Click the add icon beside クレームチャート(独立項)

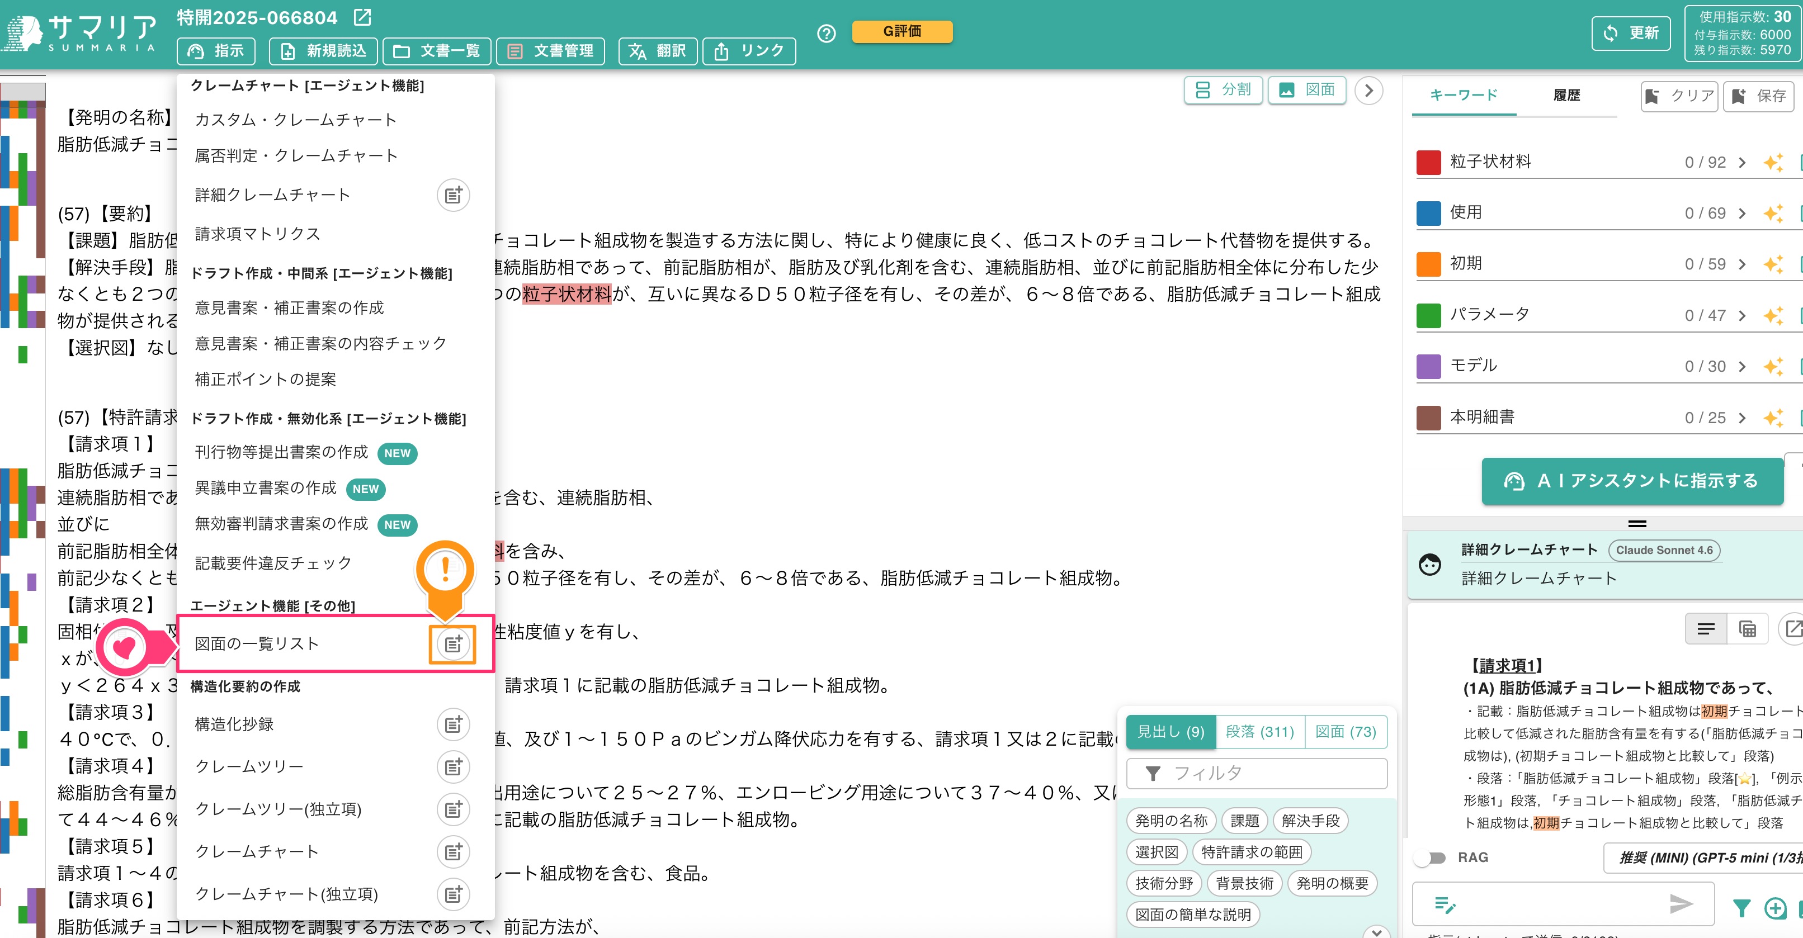(454, 894)
